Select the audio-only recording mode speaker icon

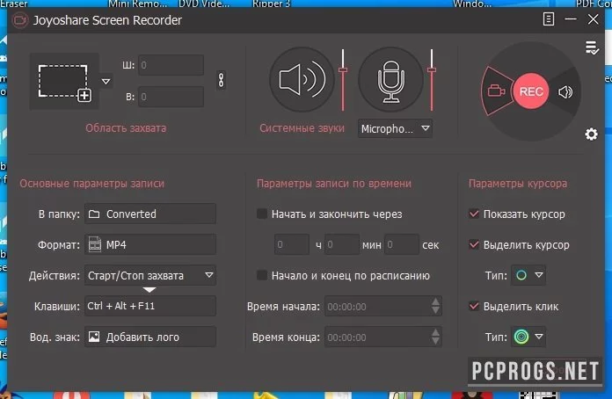click(565, 92)
